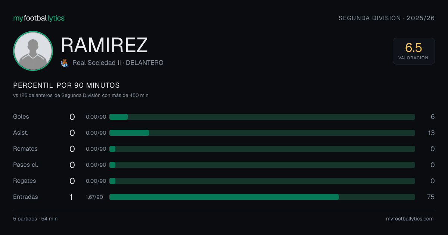Click the myfootballytics logo

click(x=39, y=18)
